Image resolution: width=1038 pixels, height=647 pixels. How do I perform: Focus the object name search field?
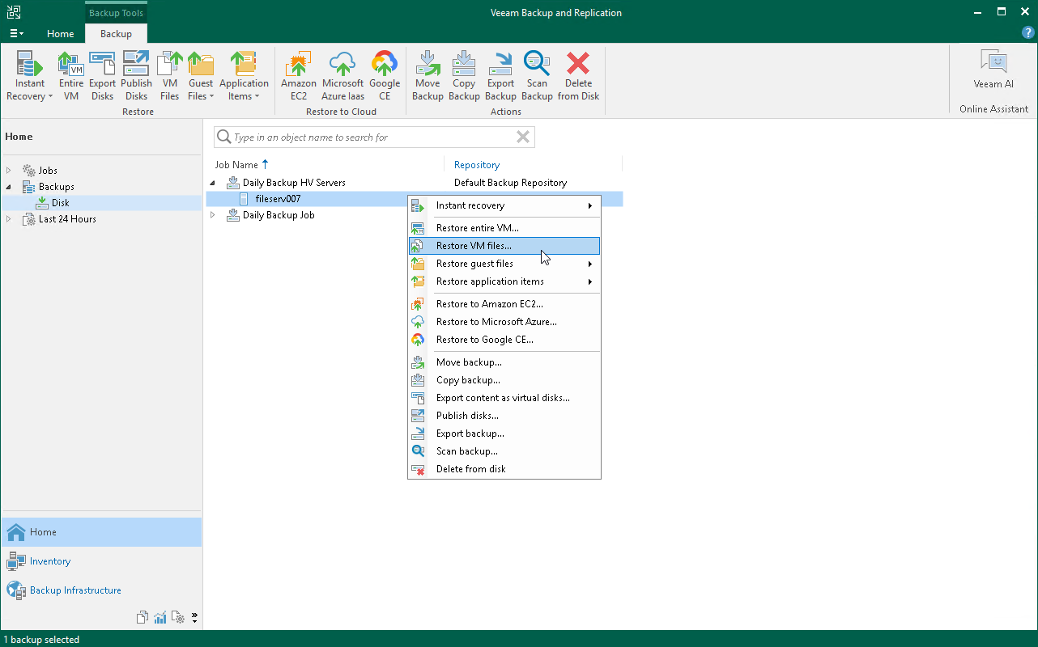tap(374, 137)
